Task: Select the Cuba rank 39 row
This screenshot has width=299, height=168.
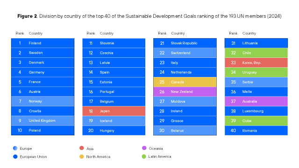Action: (x=256, y=121)
